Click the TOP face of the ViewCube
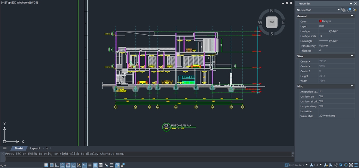 point(271,22)
